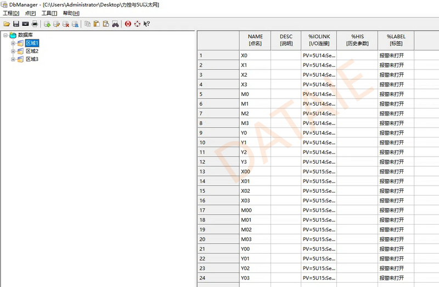Viewport: 439px width, 287px height.
Task: Click the folder icon of 区域1
Action: pyautogui.click(x=20, y=43)
